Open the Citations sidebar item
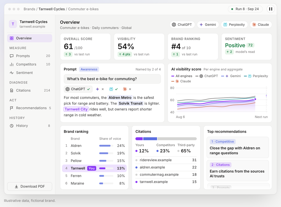This screenshot has height=207, width=281. pos(30,90)
